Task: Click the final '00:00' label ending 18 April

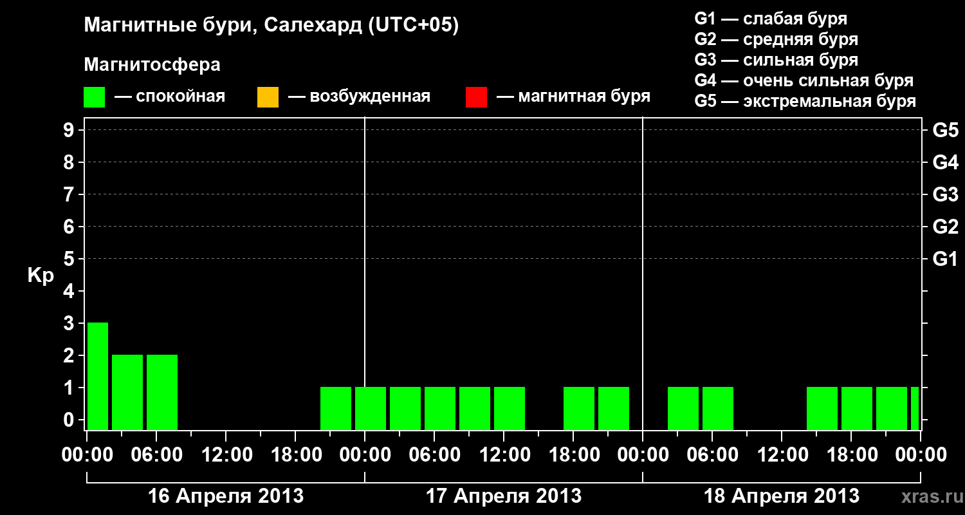Action: pyautogui.click(x=921, y=454)
